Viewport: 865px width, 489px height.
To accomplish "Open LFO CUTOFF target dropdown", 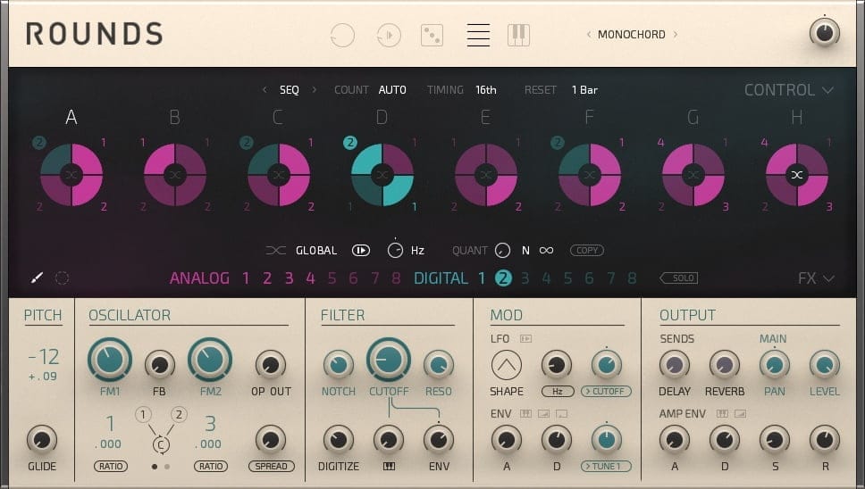I will point(606,392).
